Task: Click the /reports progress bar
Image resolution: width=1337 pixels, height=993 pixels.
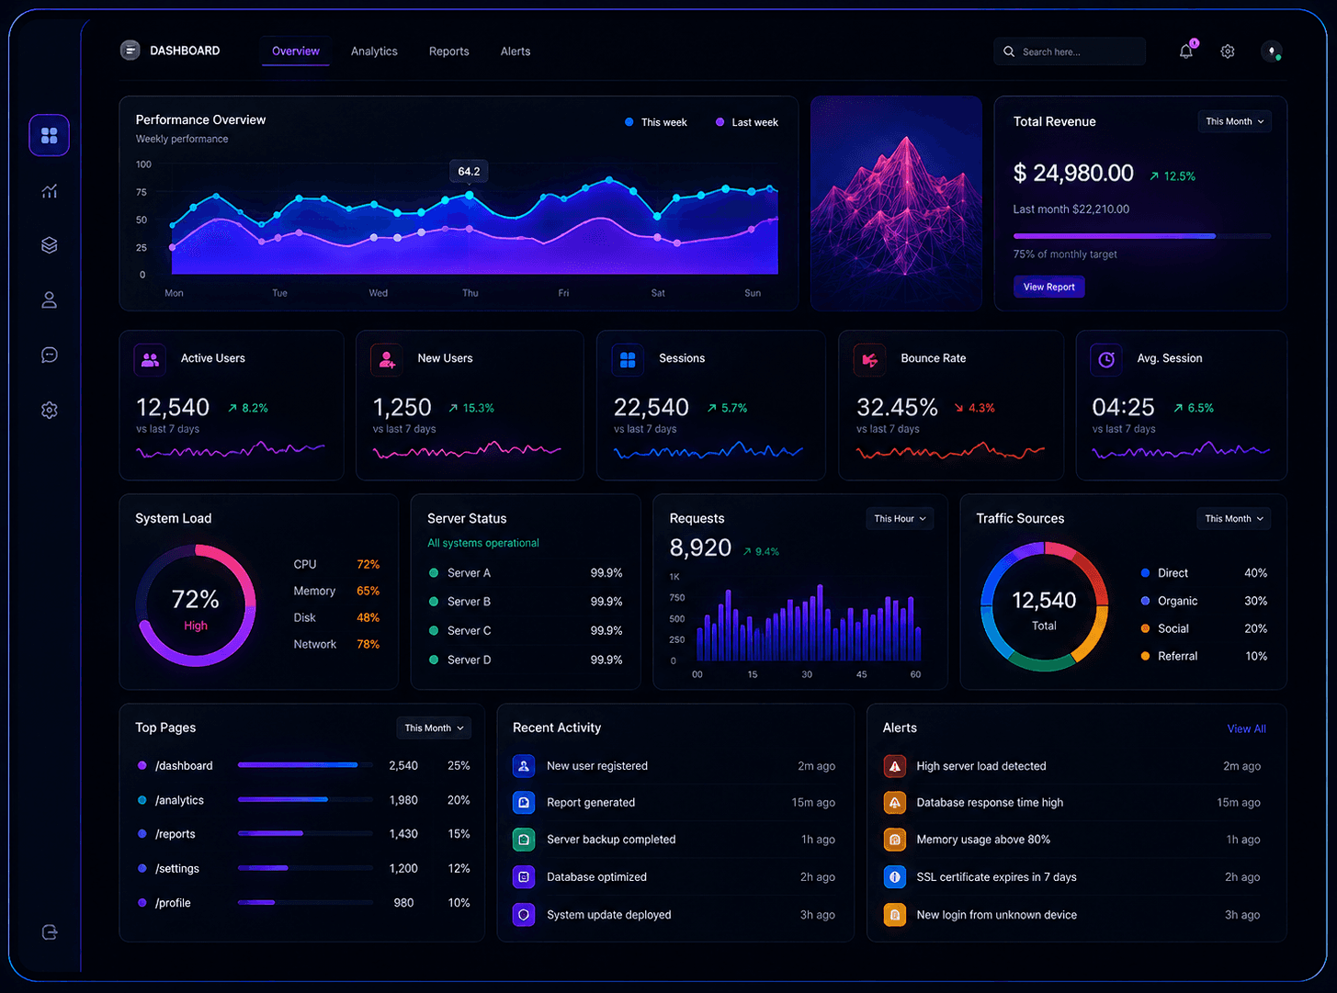Action: pyautogui.click(x=305, y=833)
